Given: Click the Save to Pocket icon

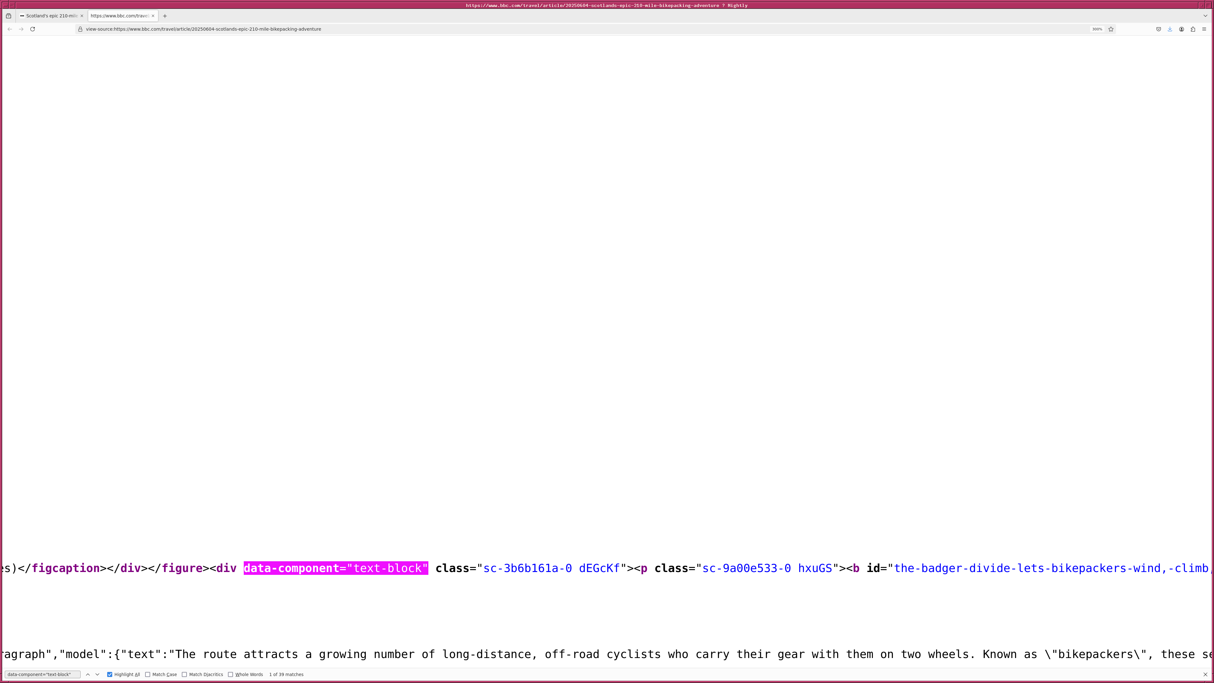Looking at the screenshot, I should click(1158, 29).
